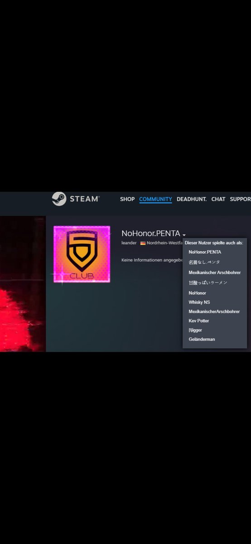
Task: Select alias 'Mexikanischer Arschbohrer' with space
Action: pos(215,273)
